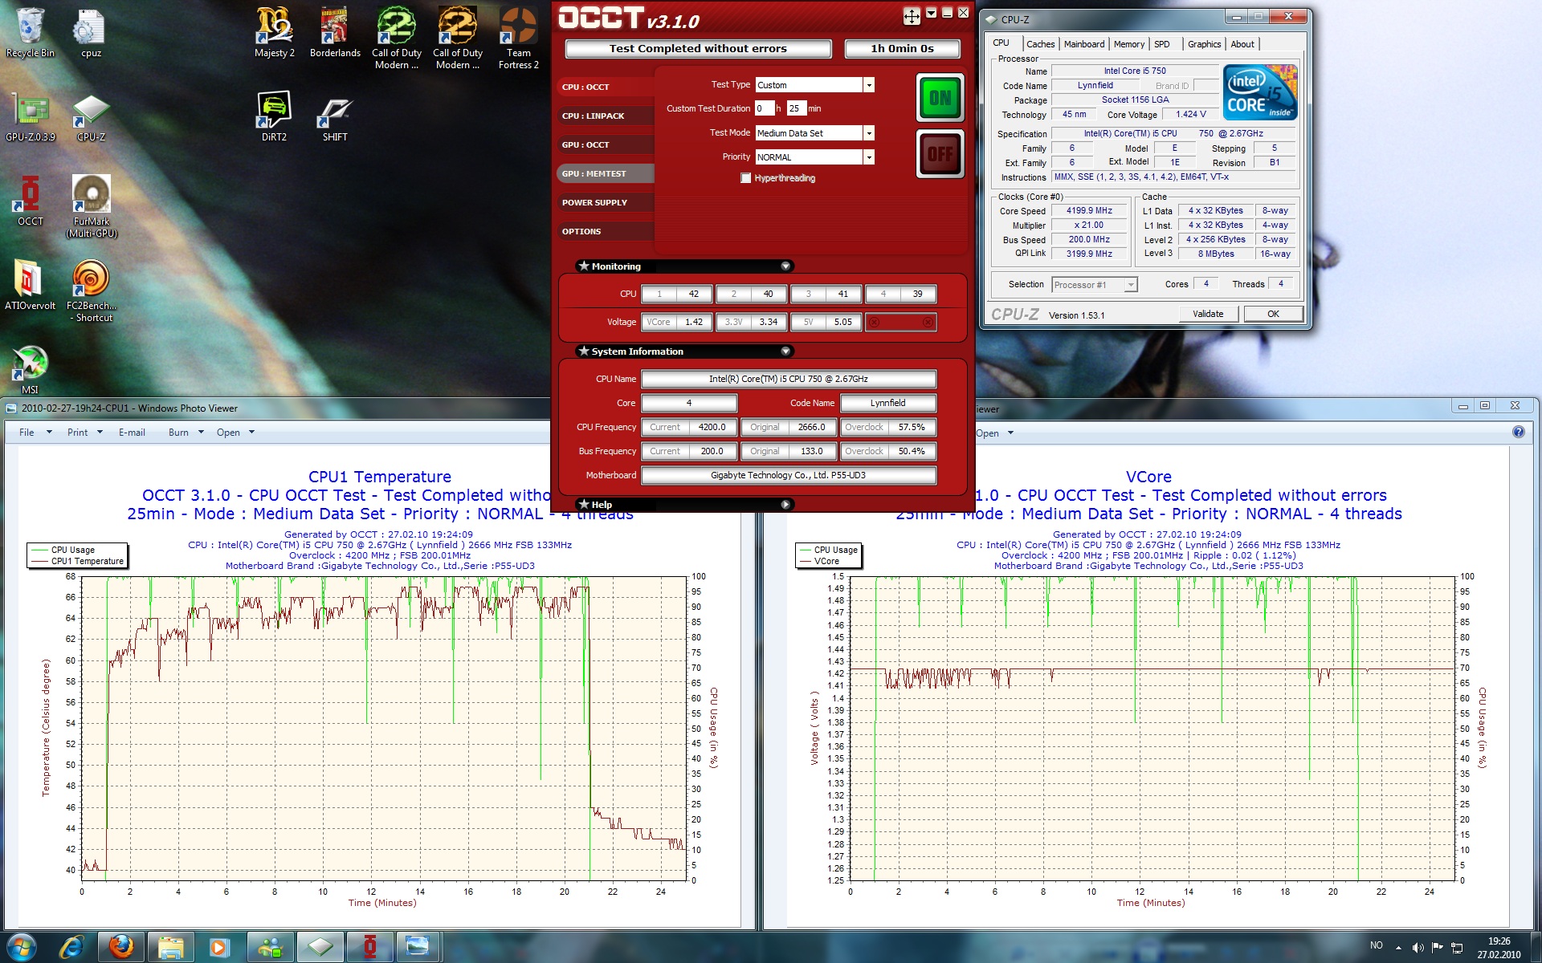
Task: Open Windows Explorer folder taskbar icon
Action: click(x=170, y=947)
